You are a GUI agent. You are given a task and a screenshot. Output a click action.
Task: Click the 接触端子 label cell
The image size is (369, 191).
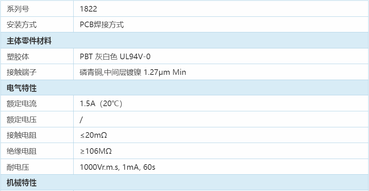tap(37, 72)
